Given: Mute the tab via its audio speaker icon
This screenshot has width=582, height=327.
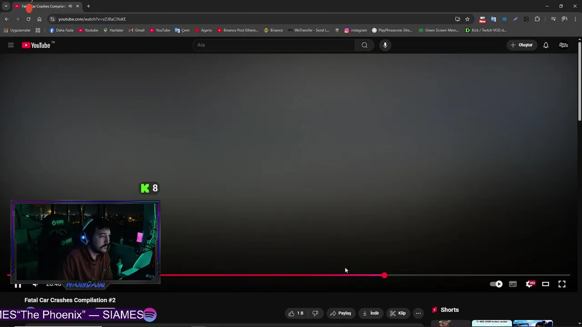Looking at the screenshot, I should coord(70,6).
